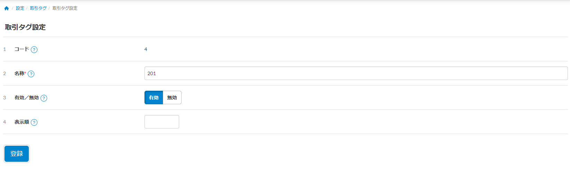This screenshot has height=169, width=570.
Task: Click the bold 取引タグ設定 page heading
Action: (x=25, y=27)
